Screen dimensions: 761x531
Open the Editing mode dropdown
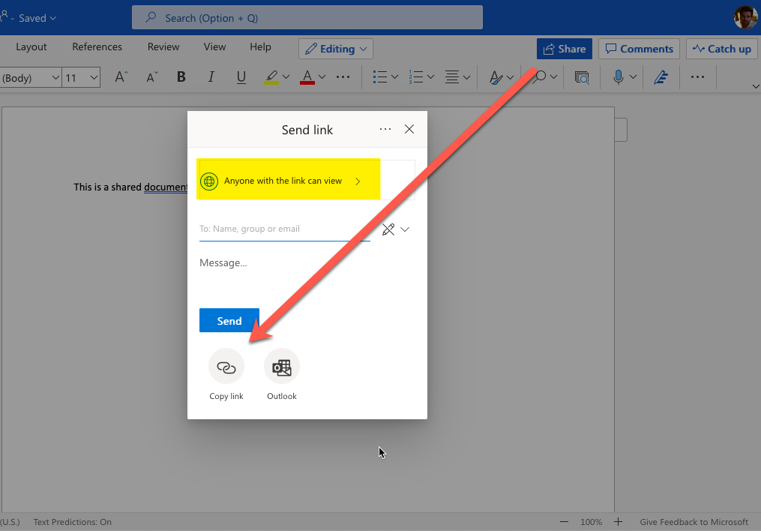pos(336,49)
